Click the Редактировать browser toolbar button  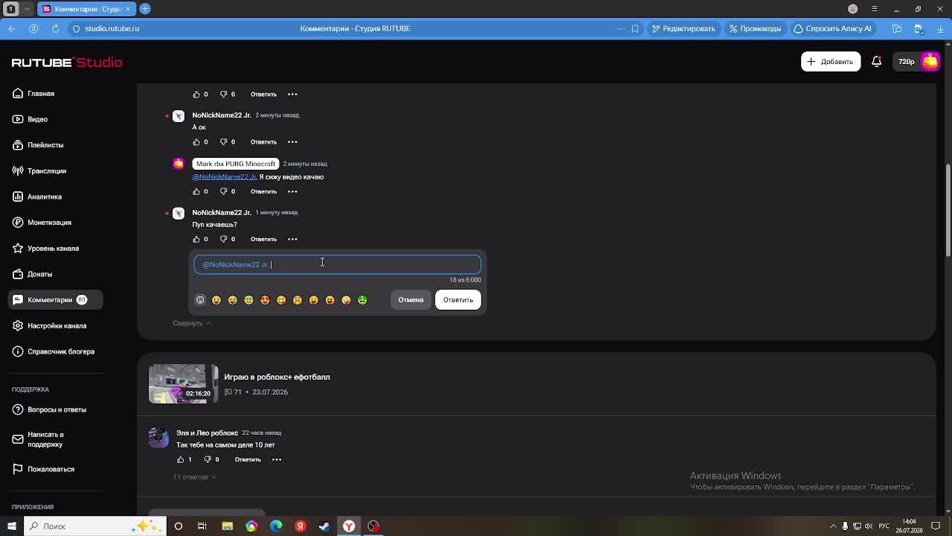pos(684,28)
